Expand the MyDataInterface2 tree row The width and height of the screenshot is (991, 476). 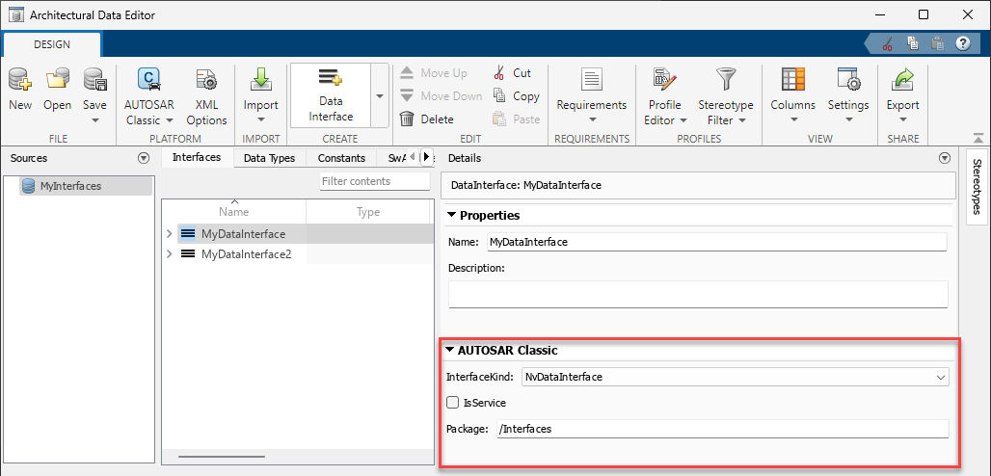pos(171,254)
